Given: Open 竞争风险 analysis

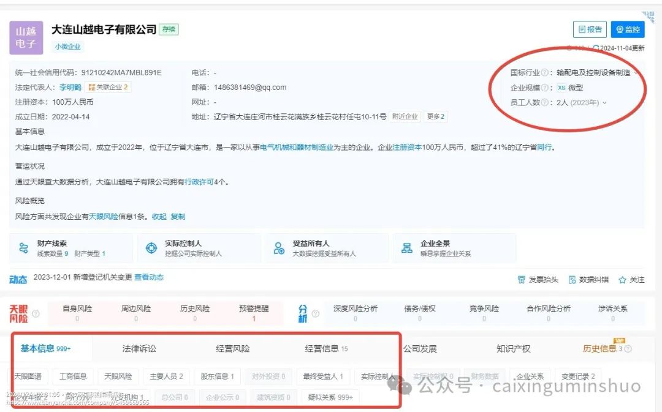Looking at the screenshot, I should click(484, 313).
